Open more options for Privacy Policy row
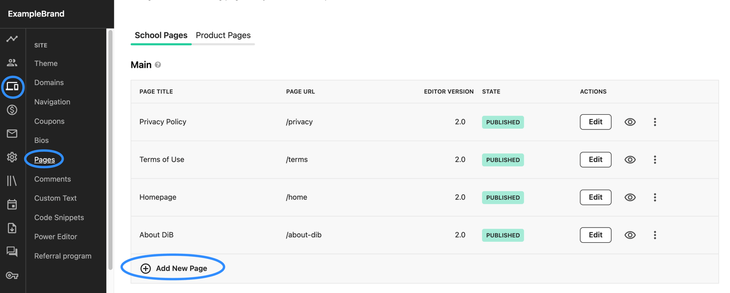Viewport: 730px width, 293px height. coord(655,122)
